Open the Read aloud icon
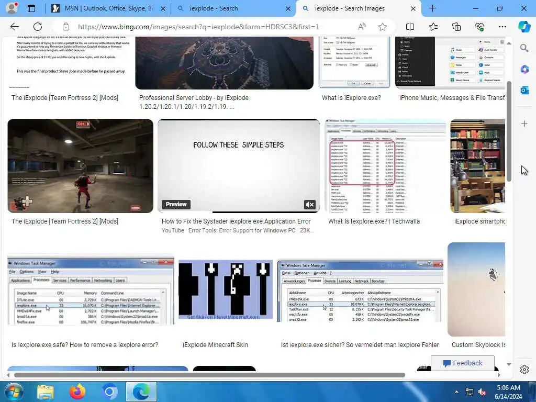Image resolution: width=536 pixels, height=402 pixels. coord(362,27)
